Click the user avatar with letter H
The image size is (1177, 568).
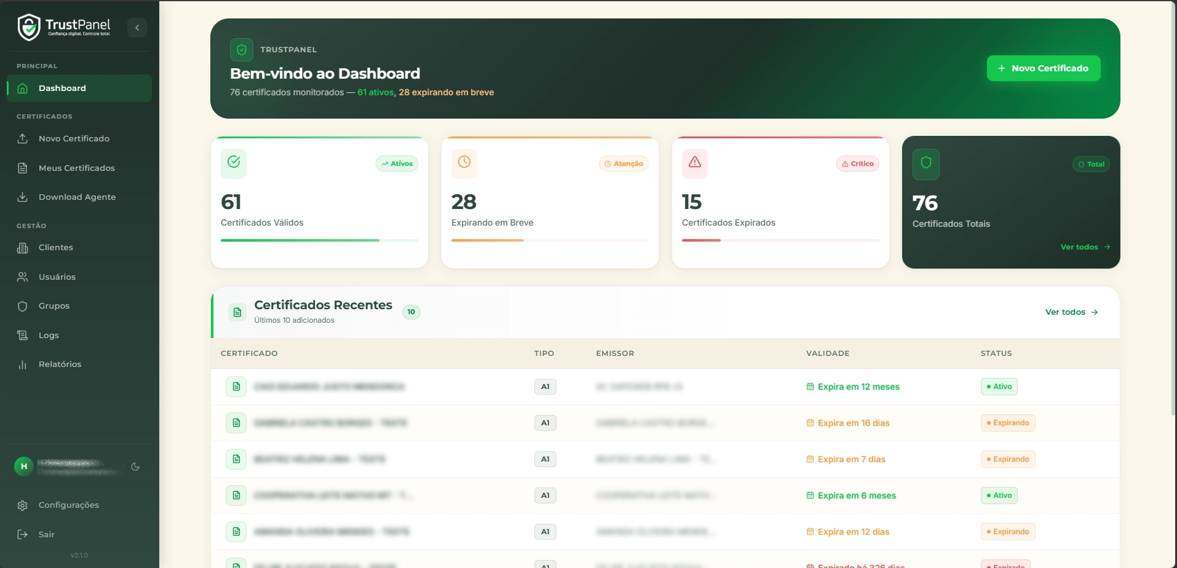point(24,467)
